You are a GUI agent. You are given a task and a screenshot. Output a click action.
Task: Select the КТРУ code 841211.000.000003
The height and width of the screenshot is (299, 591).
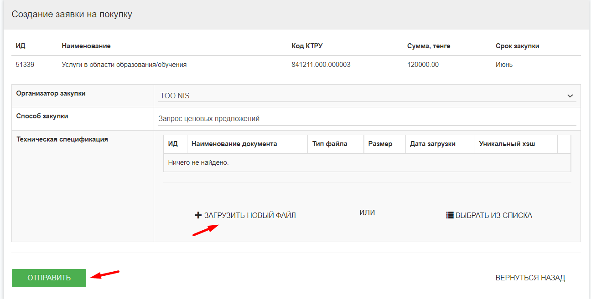pos(321,65)
